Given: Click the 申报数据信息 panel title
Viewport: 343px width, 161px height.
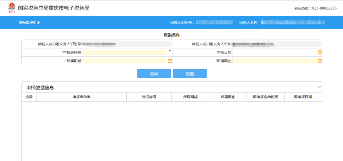Looking at the screenshot, I should [40, 88].
